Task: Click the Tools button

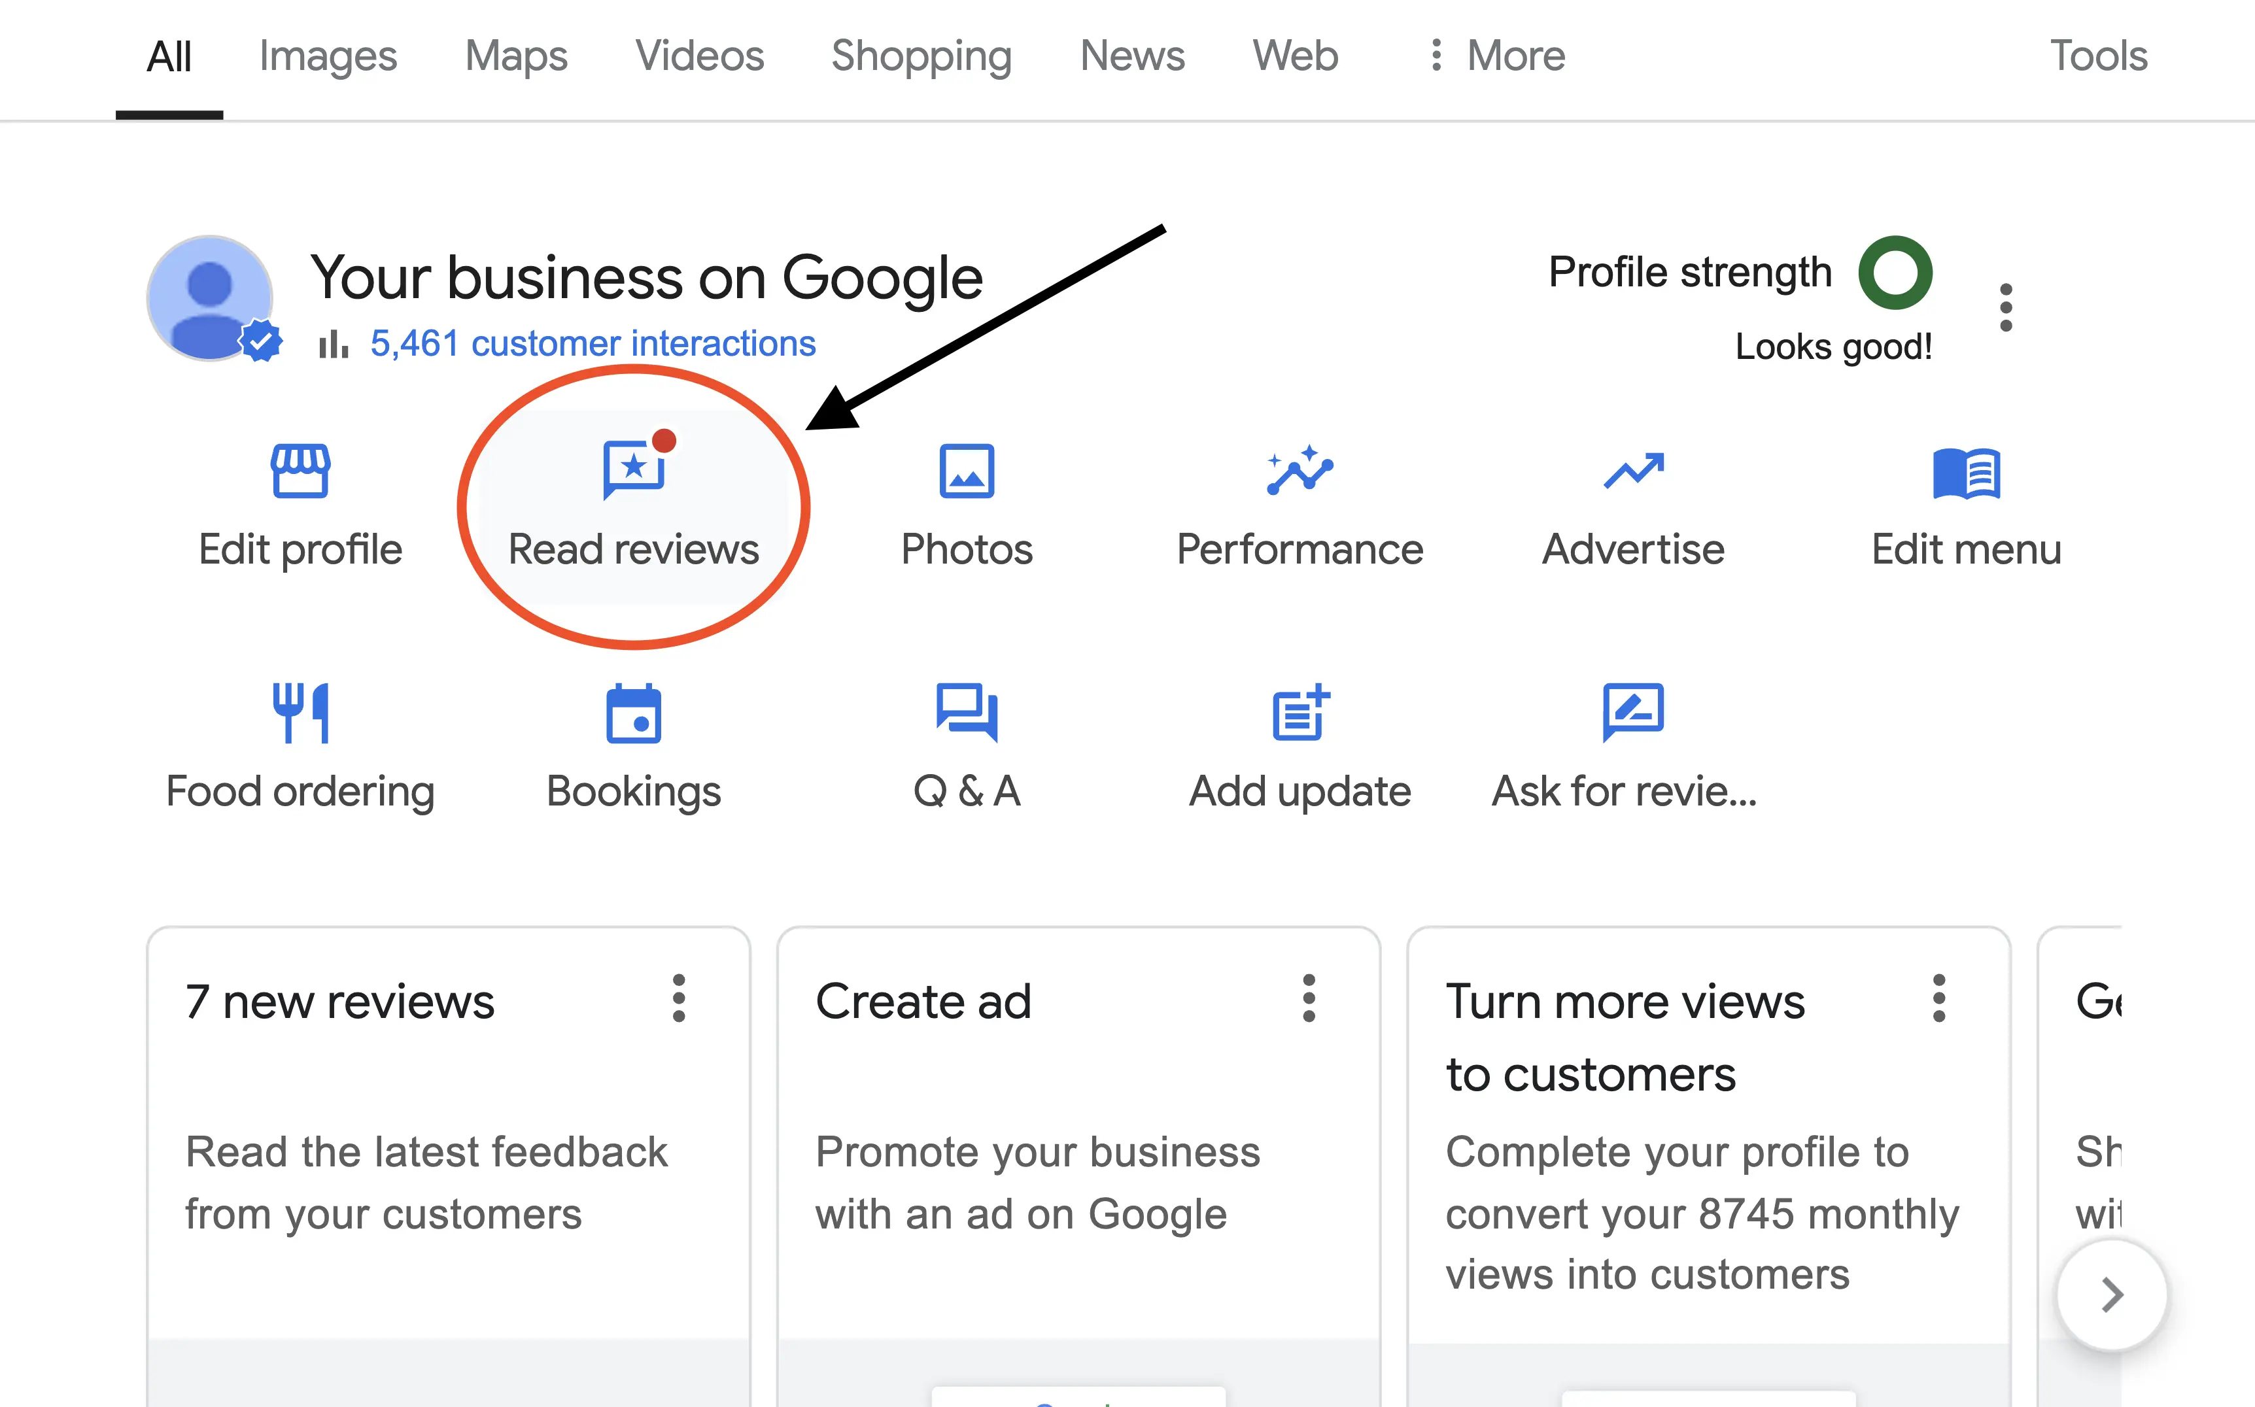Action: point(2098,56)
